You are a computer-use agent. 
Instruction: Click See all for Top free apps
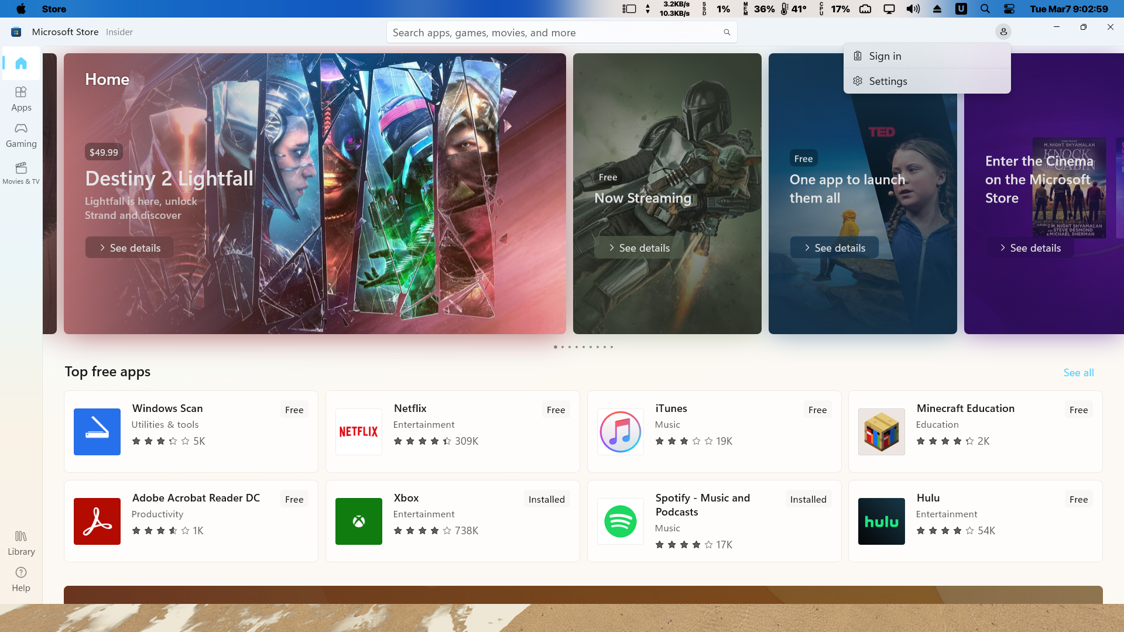coord(1078,373)
